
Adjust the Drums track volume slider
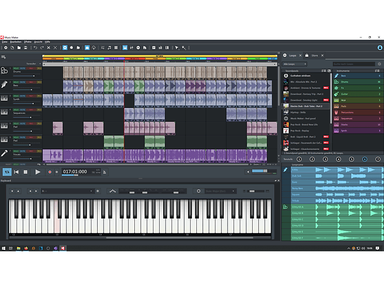pos(27,76)
